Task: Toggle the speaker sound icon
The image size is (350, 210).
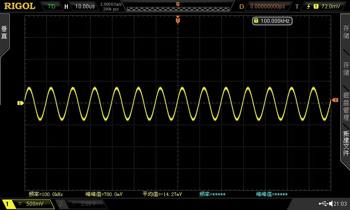Action: click(331, 203)
